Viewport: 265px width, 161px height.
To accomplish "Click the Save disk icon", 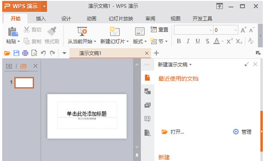I will tap(16, 53).
